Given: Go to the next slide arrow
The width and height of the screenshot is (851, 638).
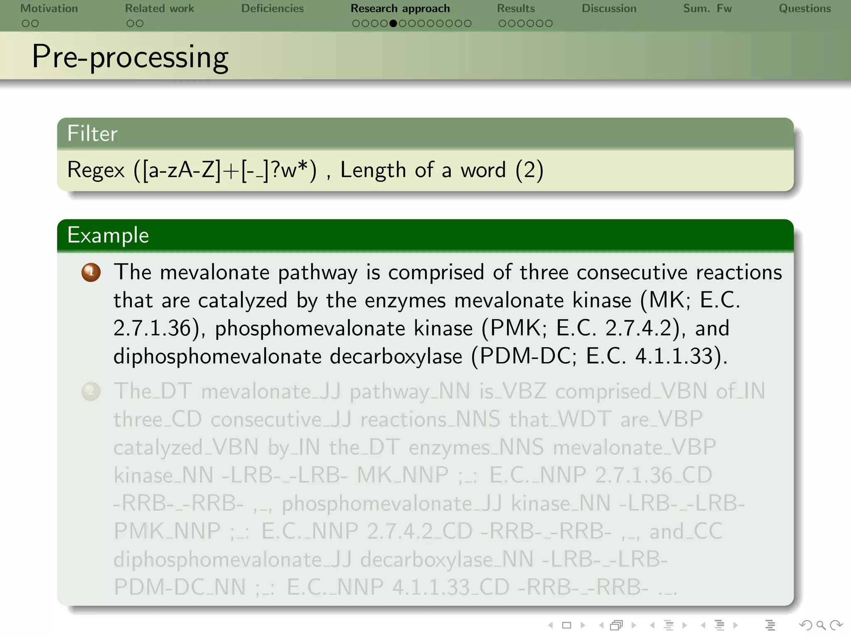Looking at the screenshot, I should tap(583, 625).
